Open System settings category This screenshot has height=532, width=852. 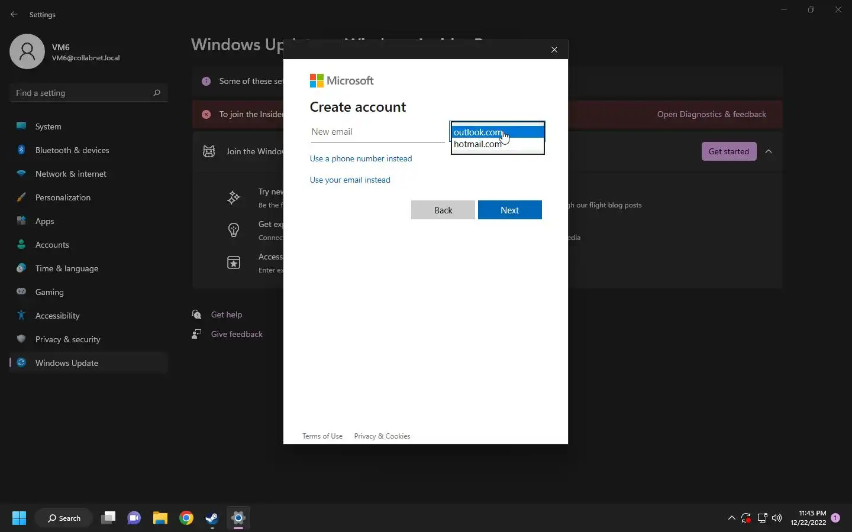(89, 126)
